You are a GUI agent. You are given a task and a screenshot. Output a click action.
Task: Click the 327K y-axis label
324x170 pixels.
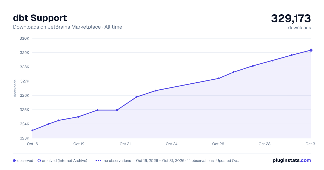tap(24, 81)
